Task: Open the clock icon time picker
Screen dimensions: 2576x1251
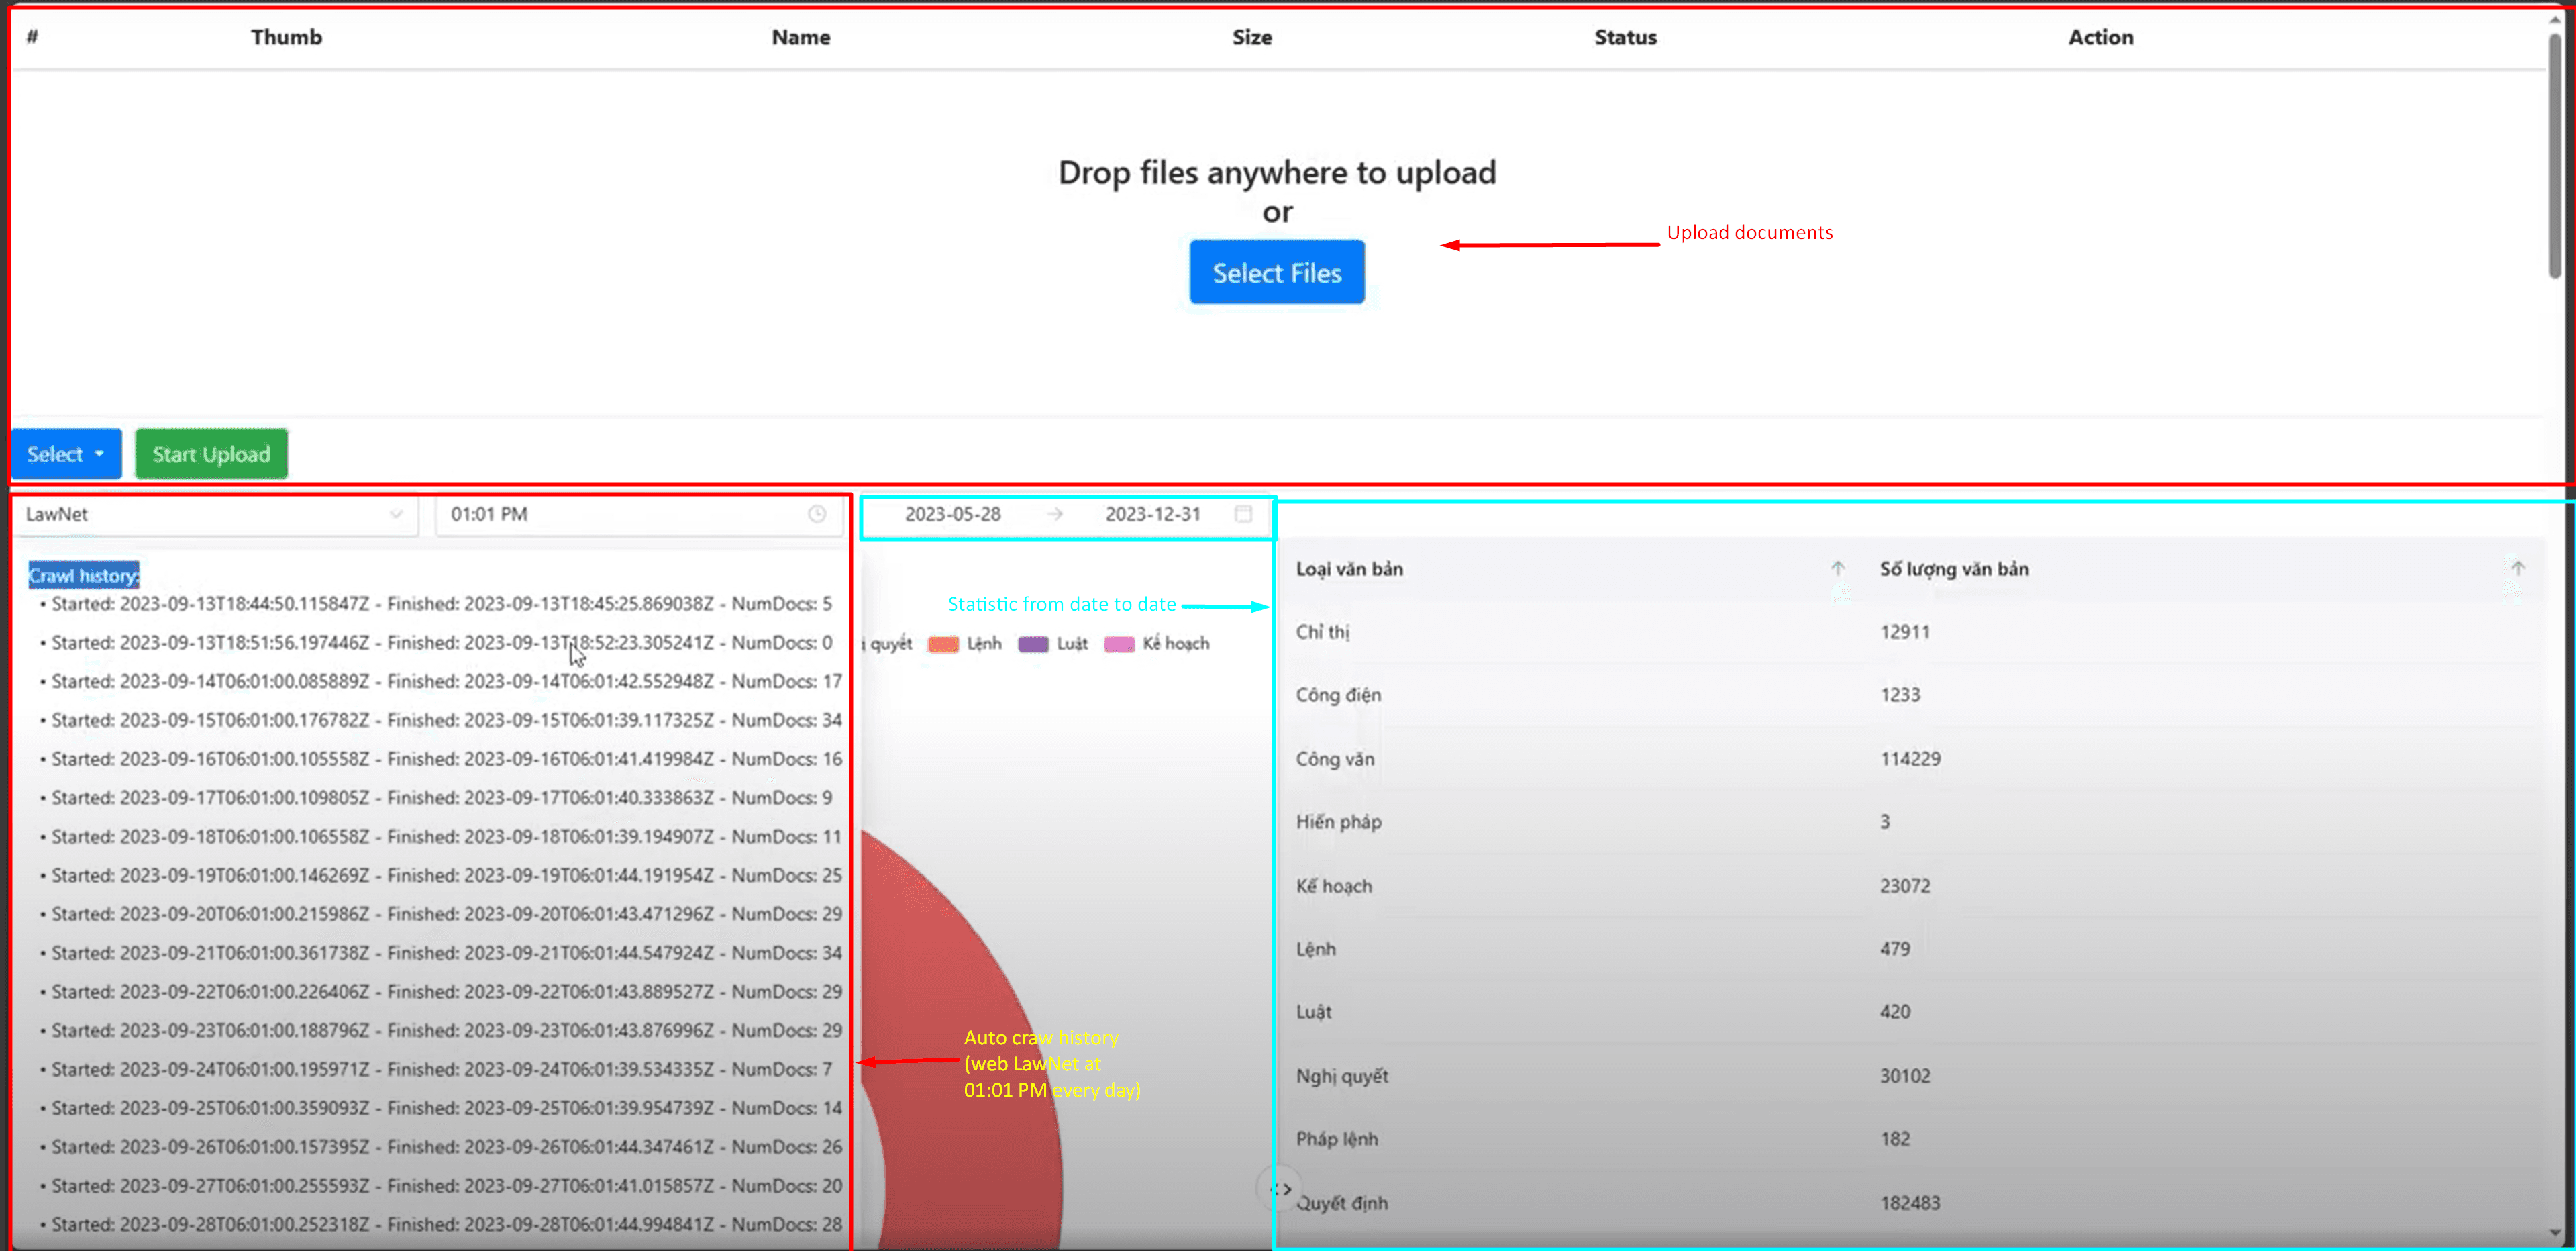Action: pyautogui.click(x=817, y=514)
